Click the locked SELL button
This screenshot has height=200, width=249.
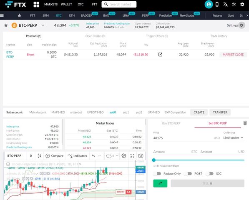(x=207, y=183)
